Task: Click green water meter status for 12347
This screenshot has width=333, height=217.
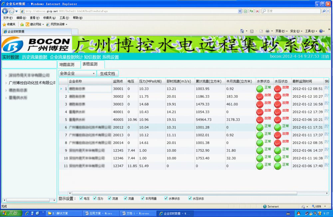Action: tap(260, 166)
